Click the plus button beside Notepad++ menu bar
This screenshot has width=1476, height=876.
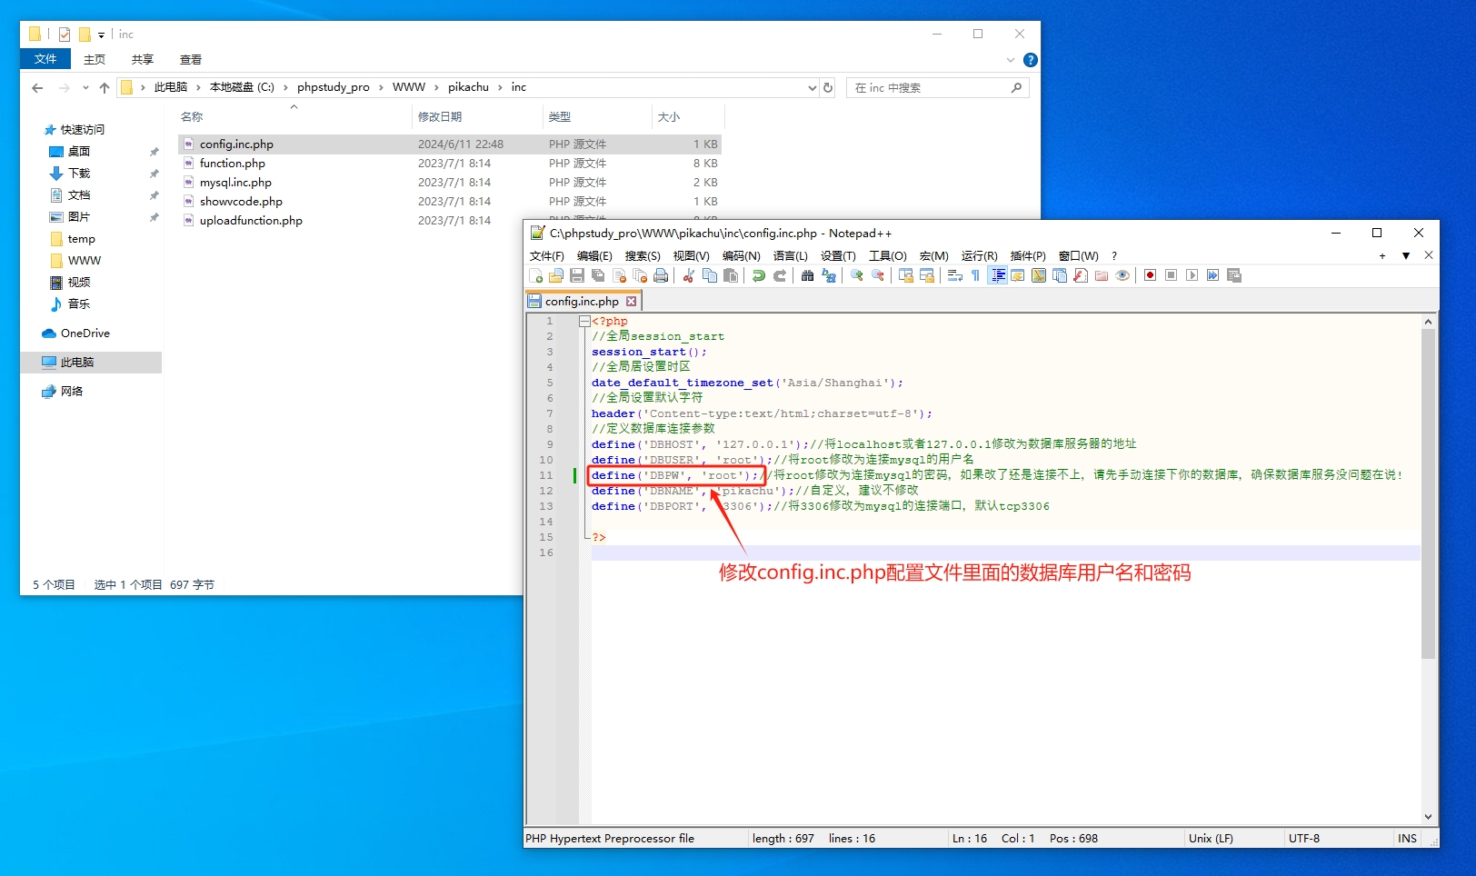[1382, 256]
